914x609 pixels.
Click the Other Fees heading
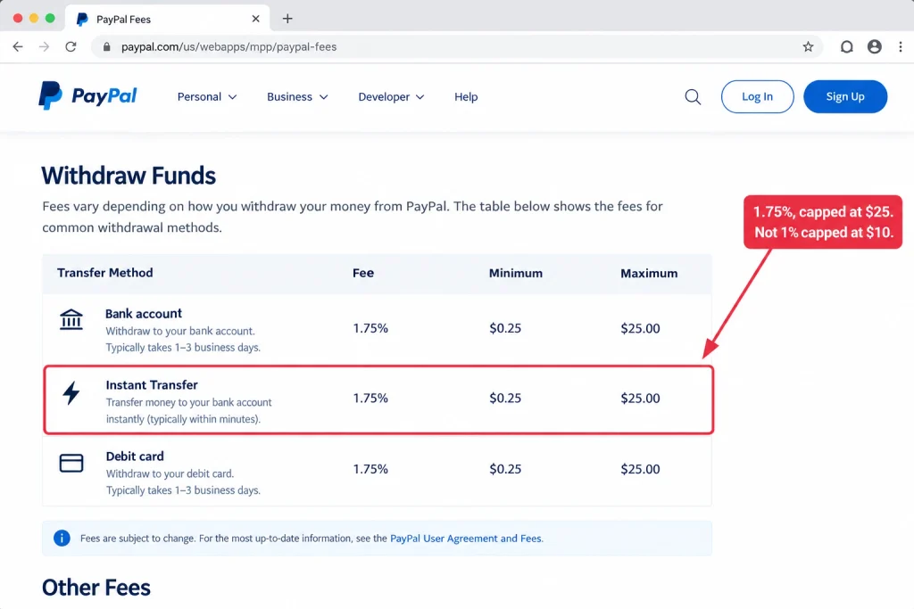click(x=96, y=588)
